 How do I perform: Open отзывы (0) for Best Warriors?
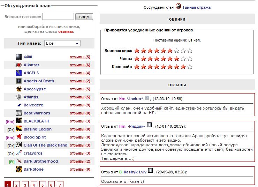point(80,113)
